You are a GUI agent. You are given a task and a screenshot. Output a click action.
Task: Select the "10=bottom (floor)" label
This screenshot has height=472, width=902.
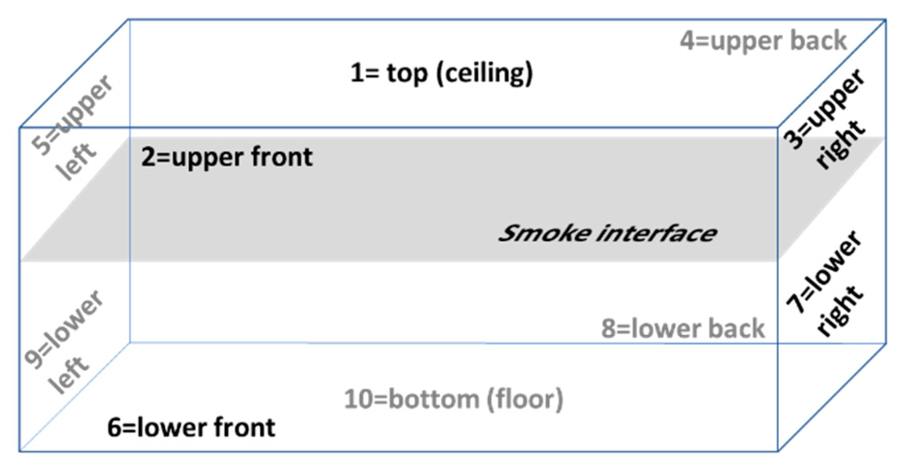pos(454,399)
